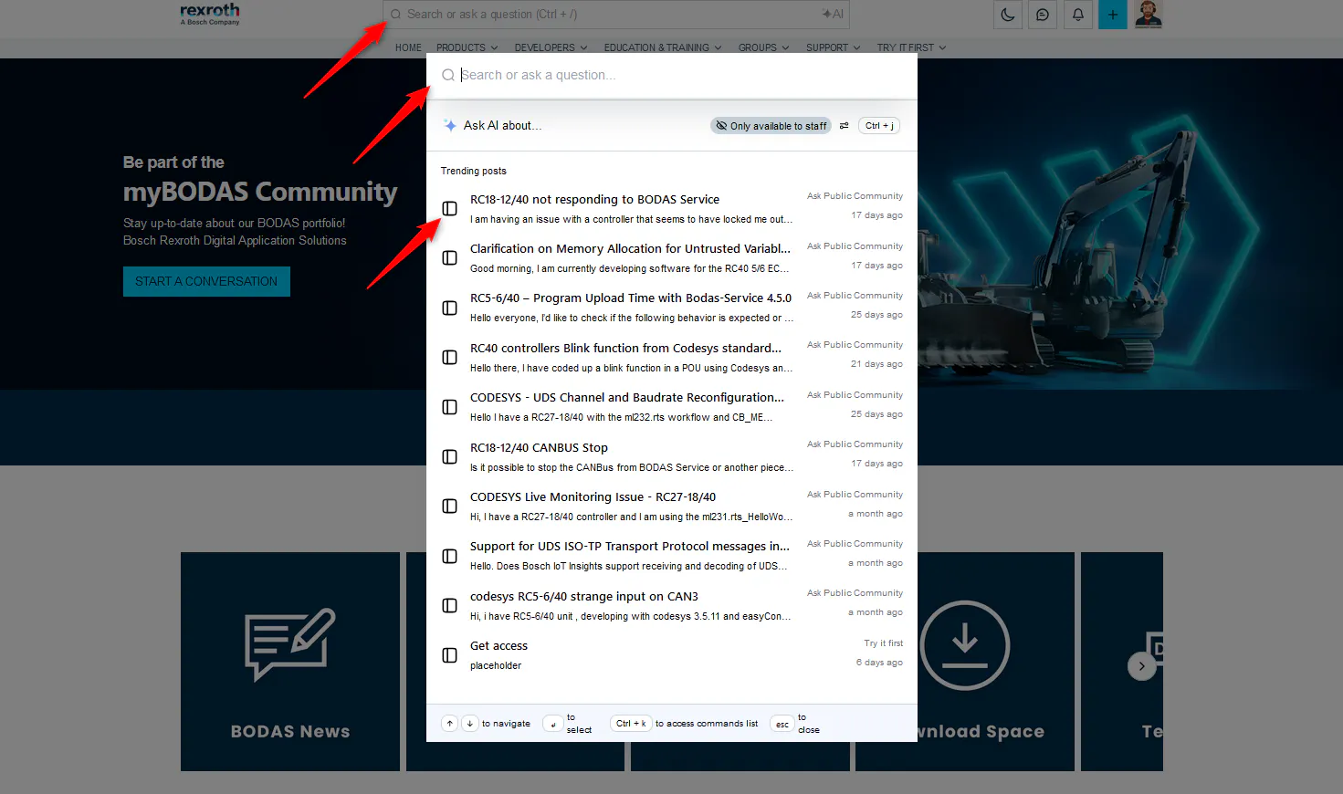
Task: Open the SUPPORT menu
Action: (833, 47)
